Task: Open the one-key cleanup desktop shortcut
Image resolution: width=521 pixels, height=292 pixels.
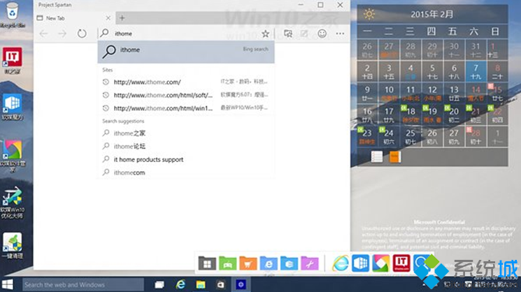Action: tap(13, 246)
